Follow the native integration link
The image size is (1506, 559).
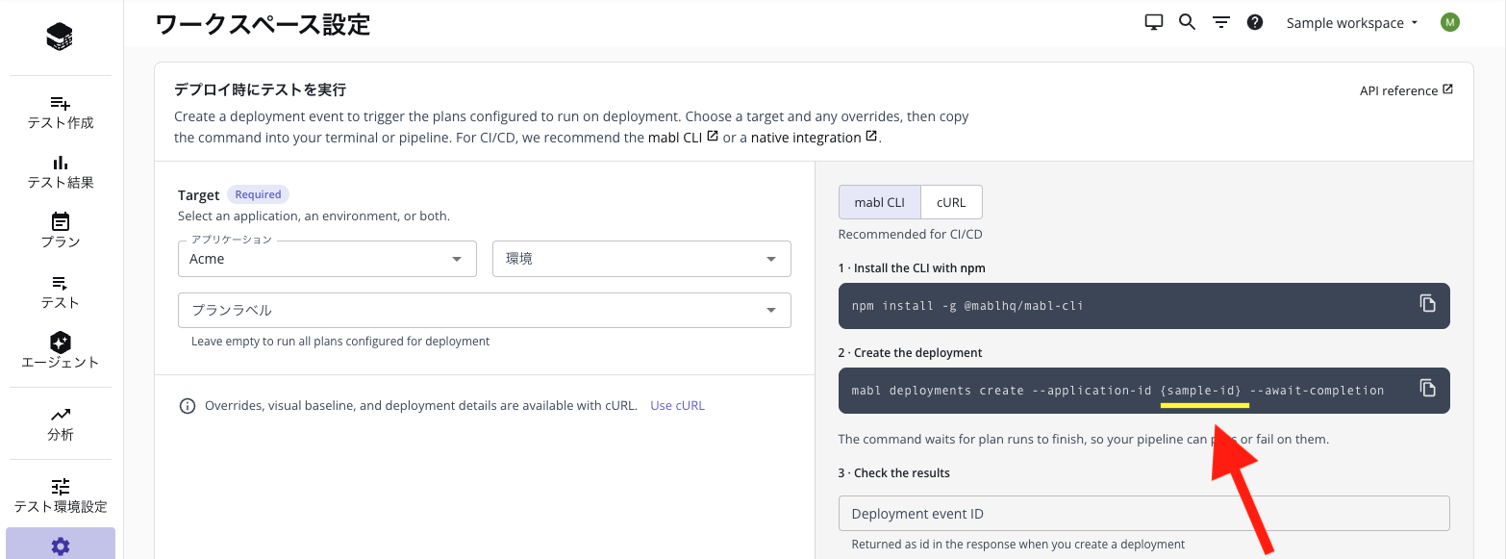815,137
